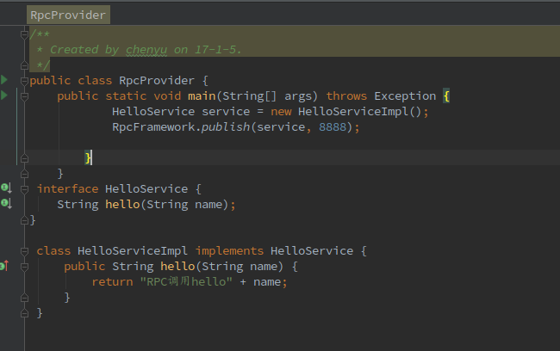Click the implemented-method gutter icon beside String hello
This screenshot has height=351, width=560.
(5, 203)
